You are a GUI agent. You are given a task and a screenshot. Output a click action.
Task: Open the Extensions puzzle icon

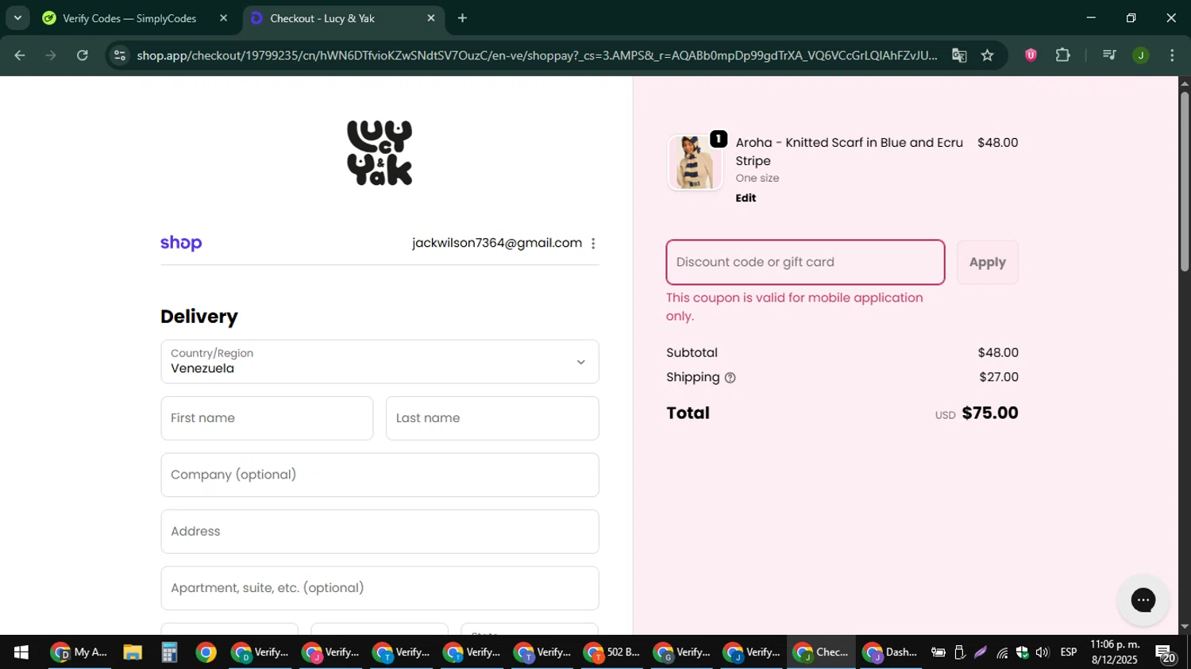tap(1062, 56)
